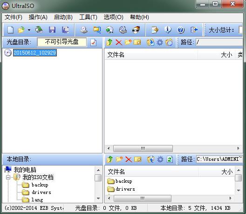Click the Add to ISO icon in local pane

pos(150,159)
